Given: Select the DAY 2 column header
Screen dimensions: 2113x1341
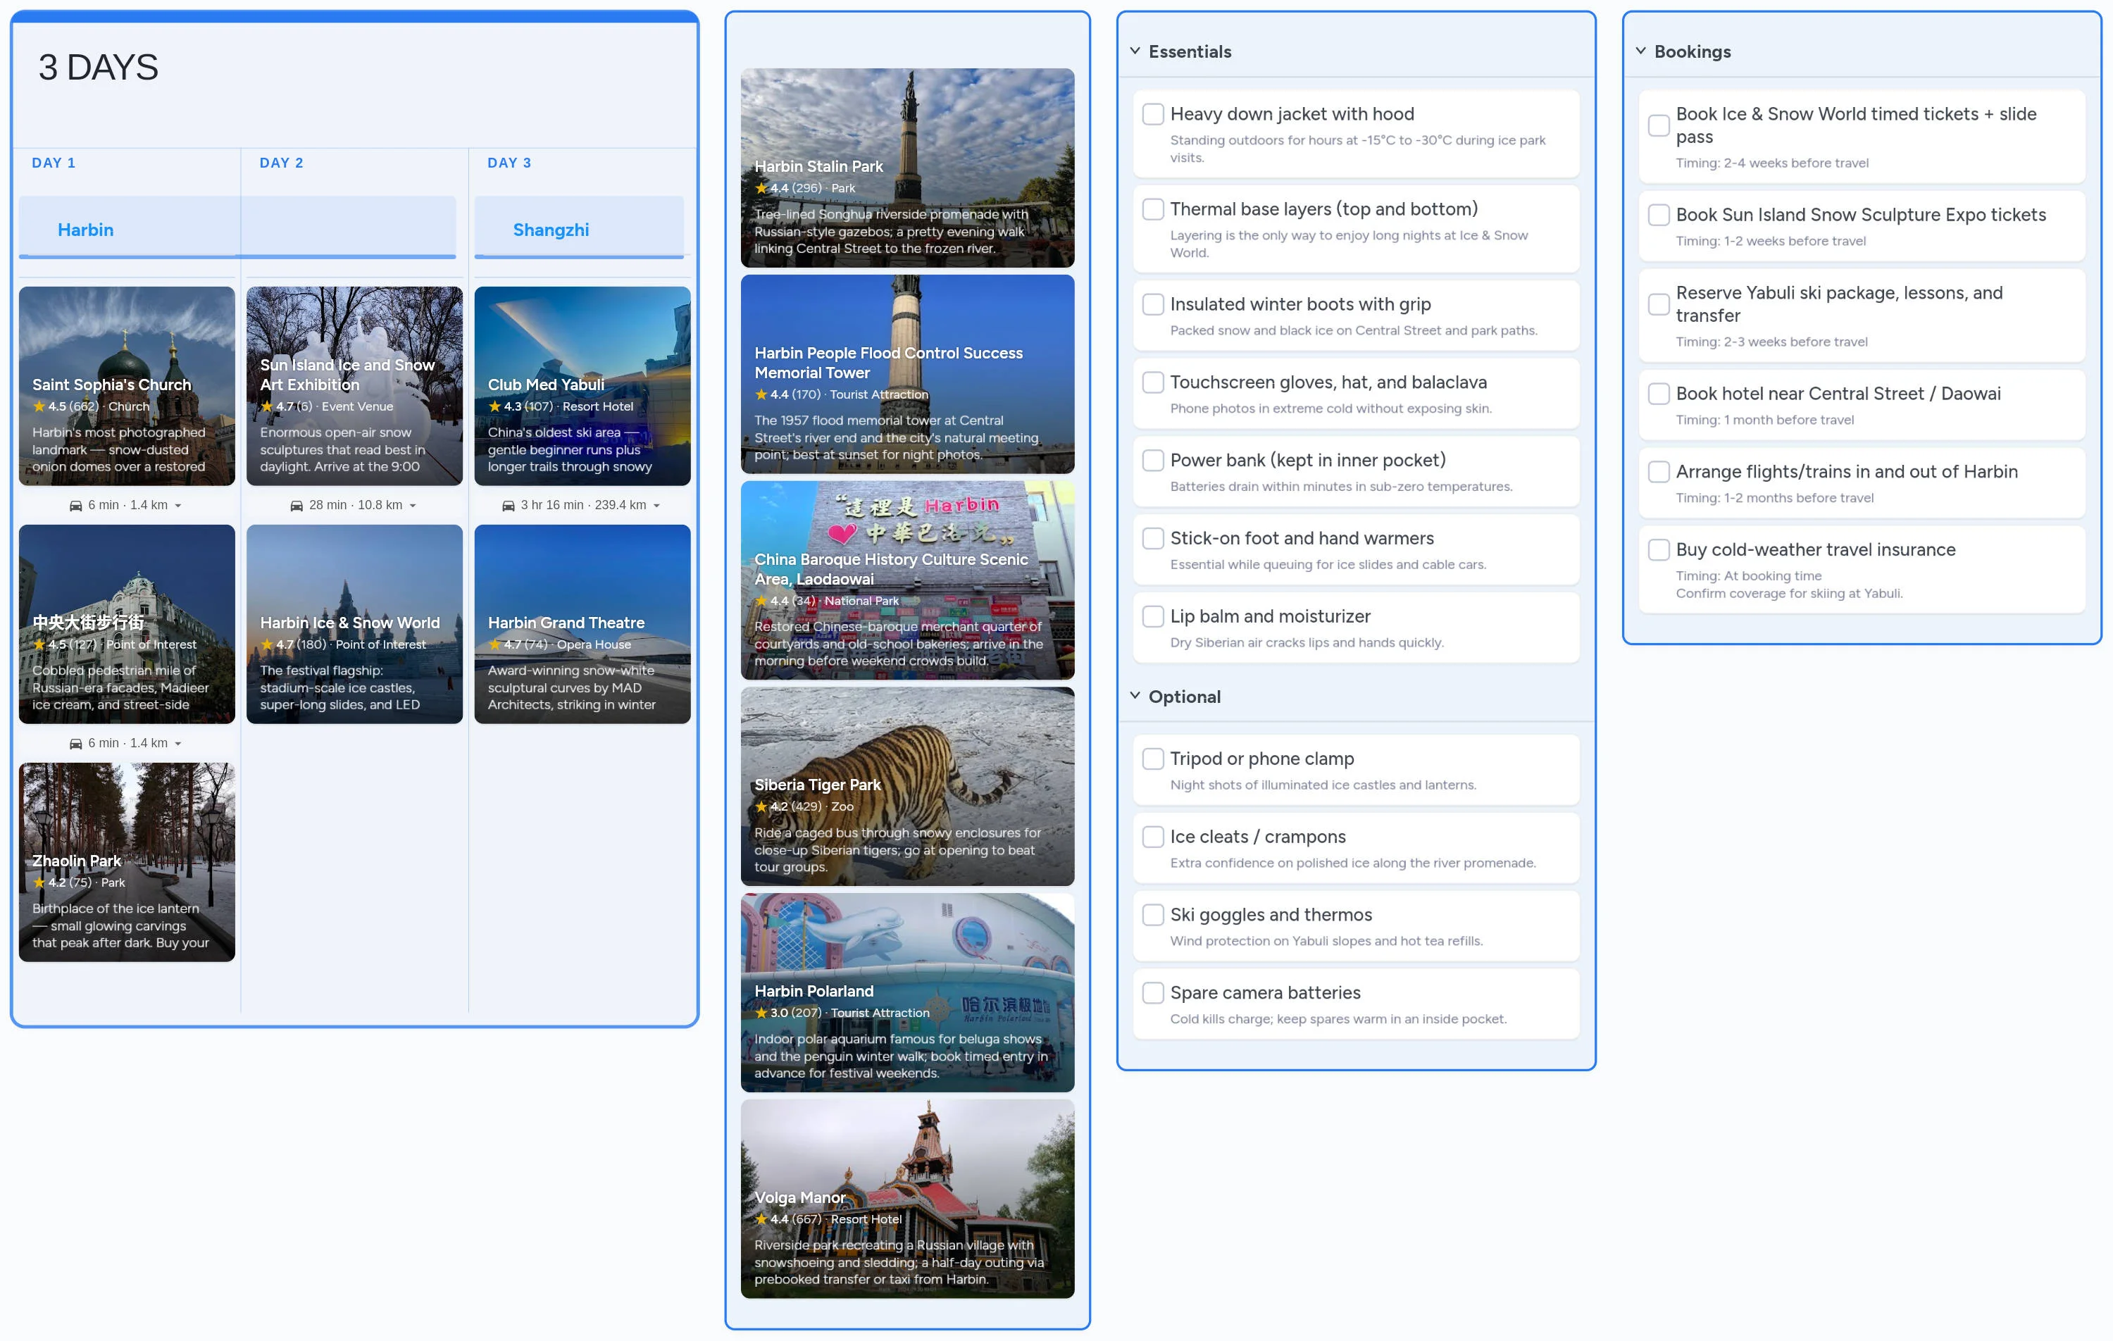Looking at the screenshot, I should pyautogui.click(x=282, y=163).
